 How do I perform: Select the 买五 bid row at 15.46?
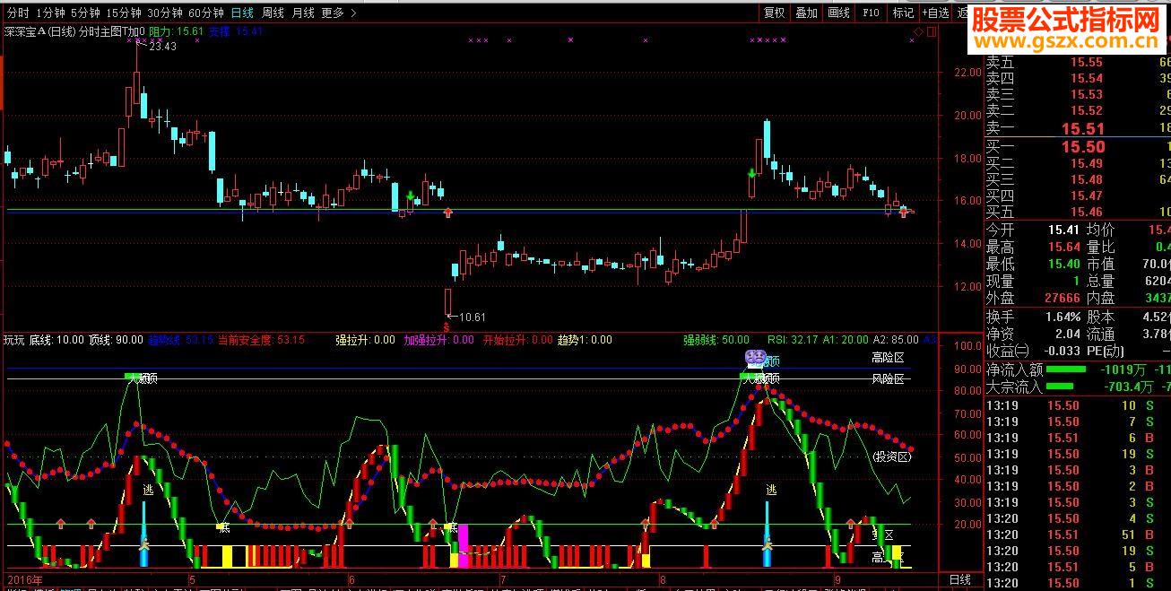[x=1078, y=212]
